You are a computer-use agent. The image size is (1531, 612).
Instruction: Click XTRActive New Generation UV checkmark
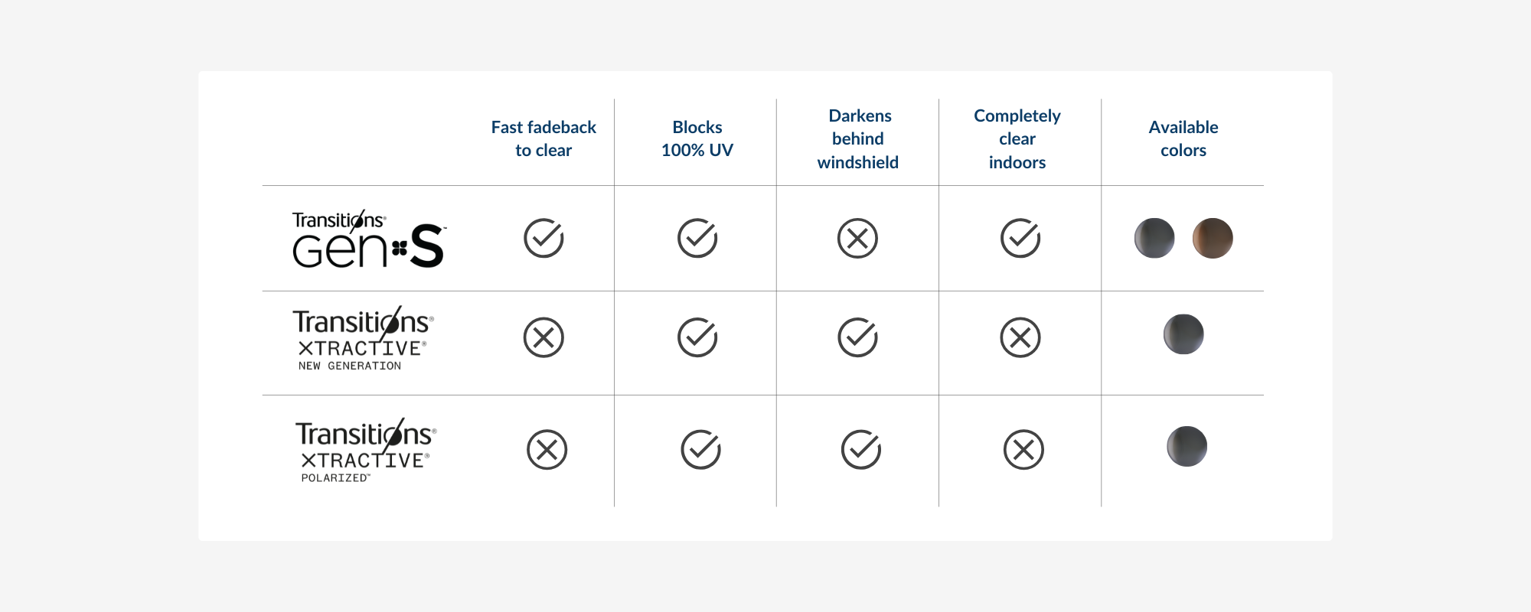click(x=697, y=337)
